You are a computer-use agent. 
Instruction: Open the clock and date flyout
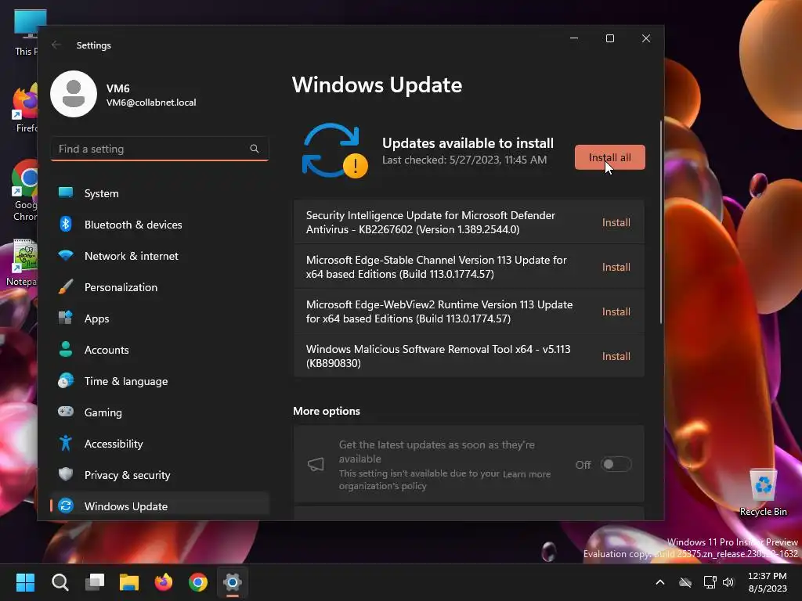[768, 582]
